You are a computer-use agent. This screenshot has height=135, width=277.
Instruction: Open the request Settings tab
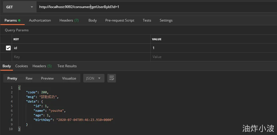coord(166,20)
